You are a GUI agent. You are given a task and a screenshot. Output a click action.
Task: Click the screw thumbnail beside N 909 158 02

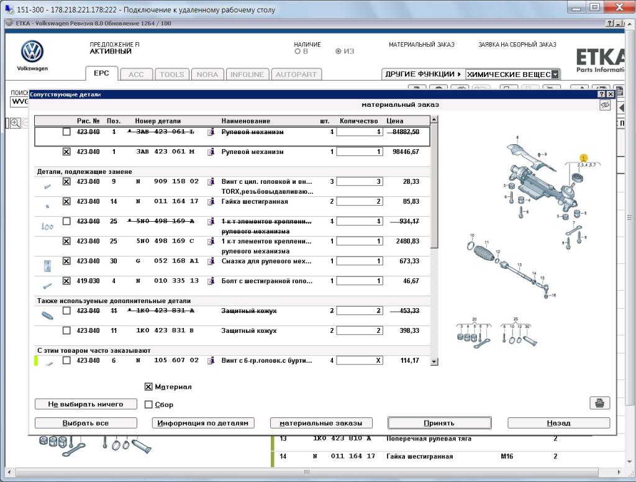click(47, 186)
